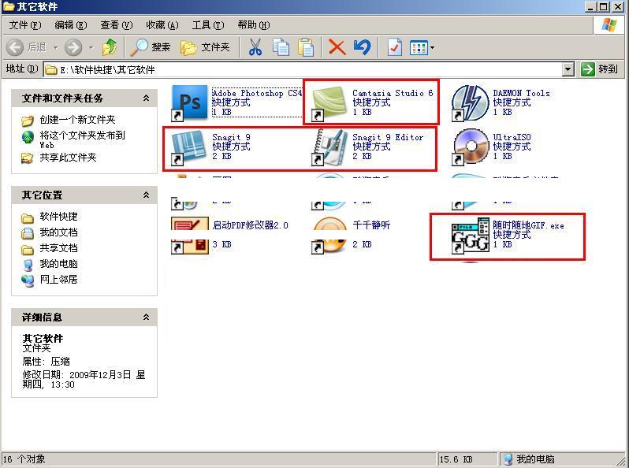
Task: Click the window title folder icon
Action: 9,6
